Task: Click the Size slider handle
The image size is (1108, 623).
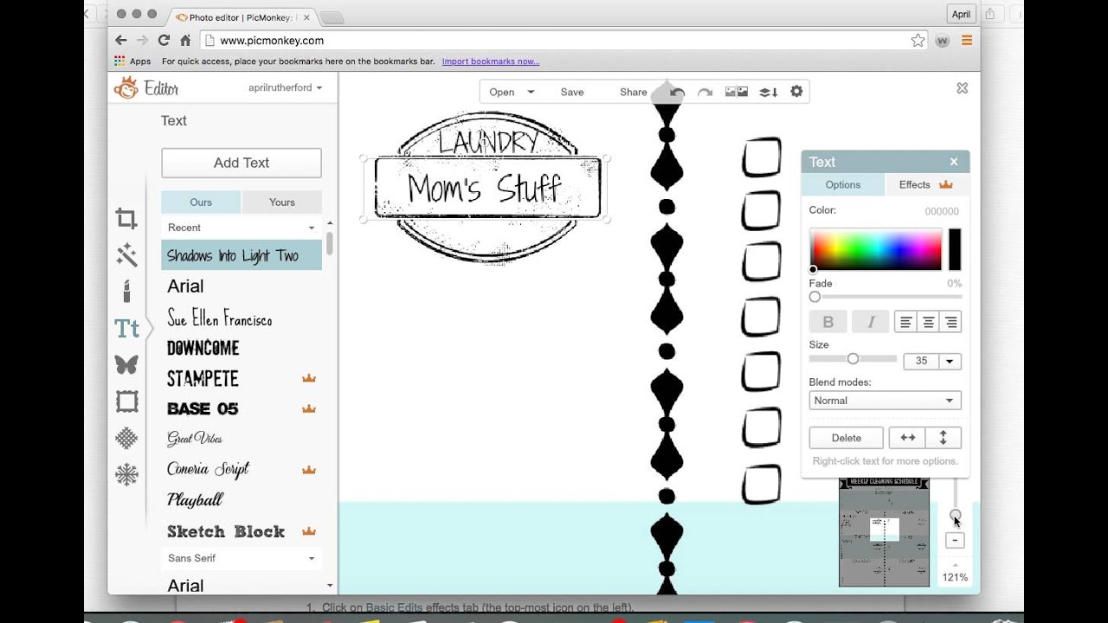Action: click(x=853, y=358)
